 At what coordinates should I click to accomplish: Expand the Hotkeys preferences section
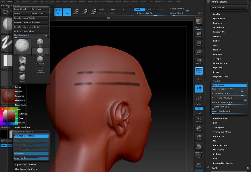(217, 23)
